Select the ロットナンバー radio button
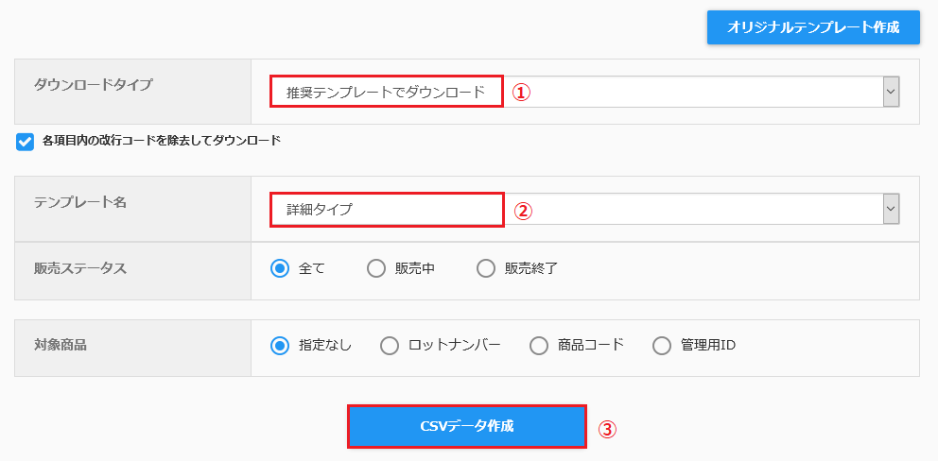This screenshot has height=461, width=938. click(390, 346)
